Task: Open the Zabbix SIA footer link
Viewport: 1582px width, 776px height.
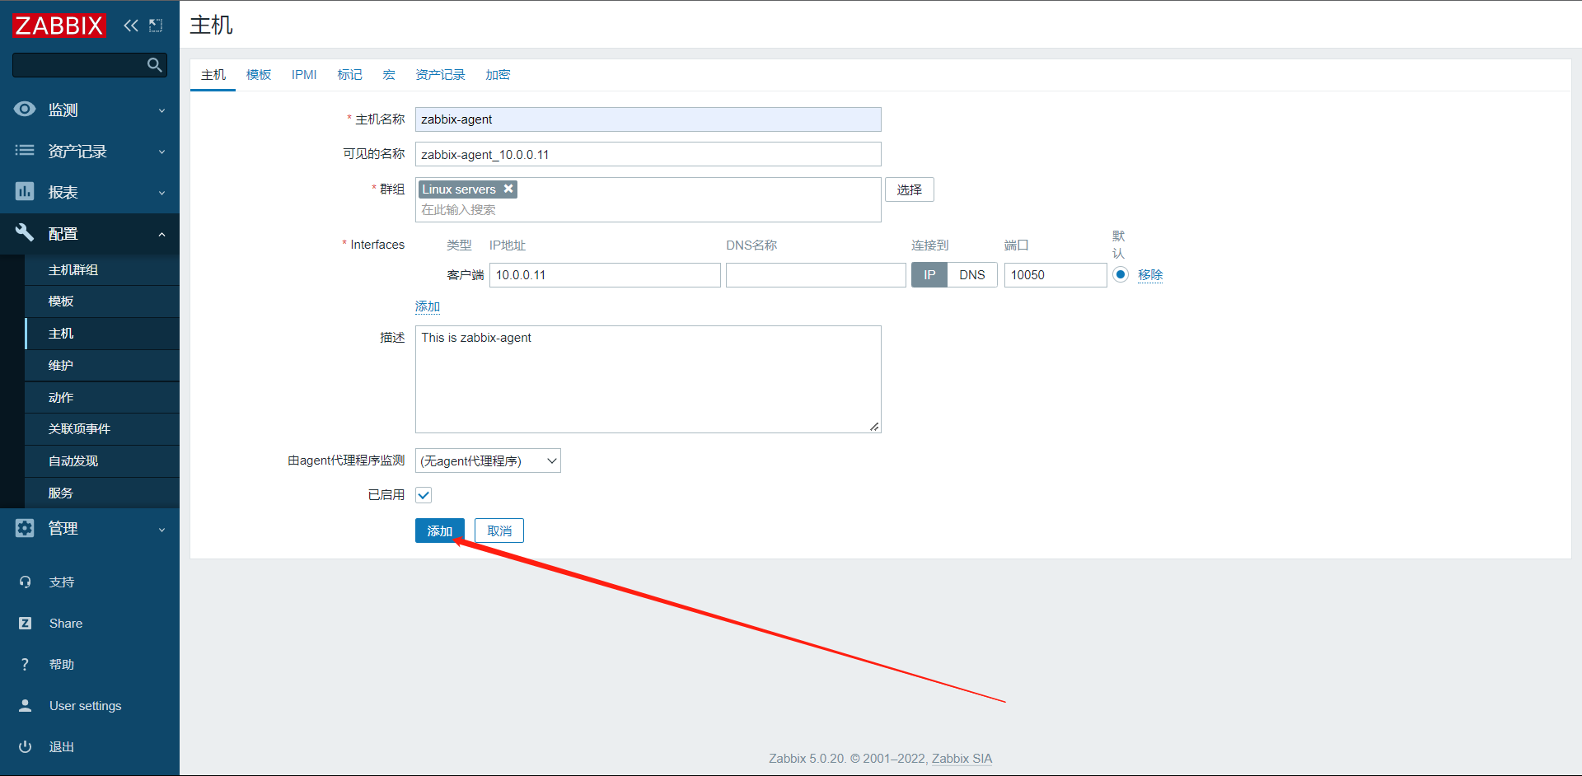Action: [x=962, y=759]
